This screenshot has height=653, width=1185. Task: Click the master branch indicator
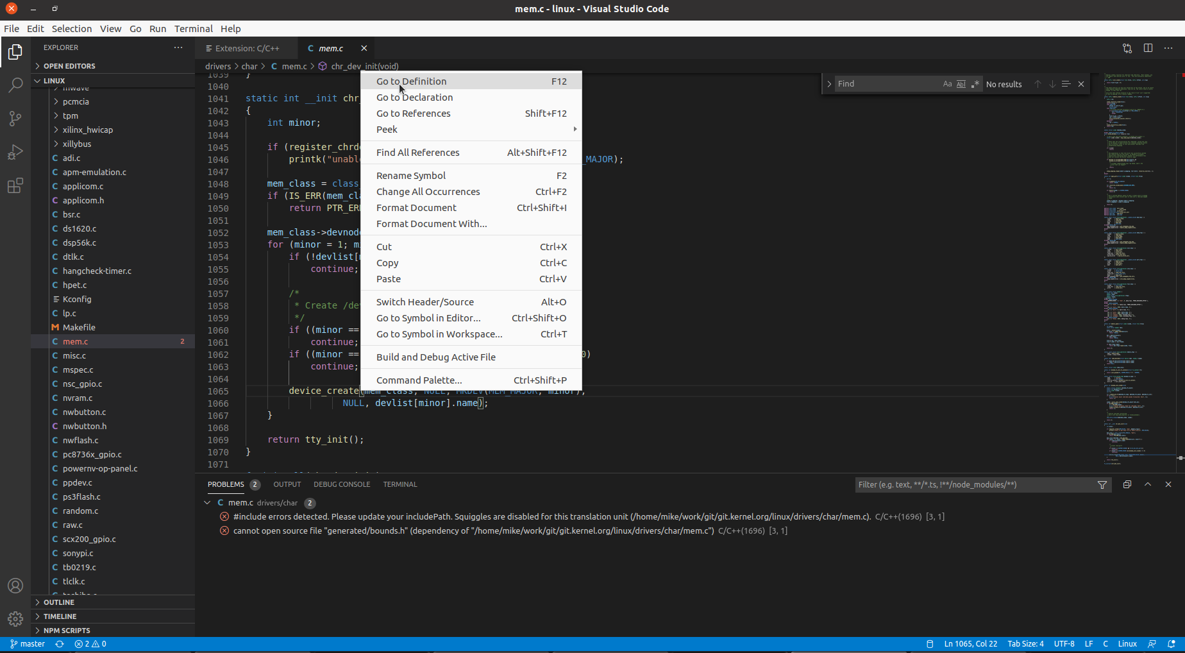point(28,644)
